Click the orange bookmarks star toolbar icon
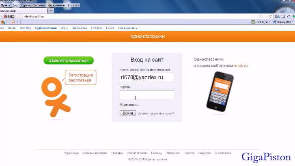 [3, 22]
